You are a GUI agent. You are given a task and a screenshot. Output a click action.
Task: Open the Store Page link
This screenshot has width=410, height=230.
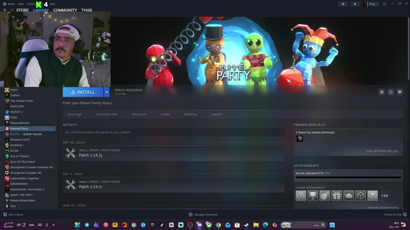point(74,114)
